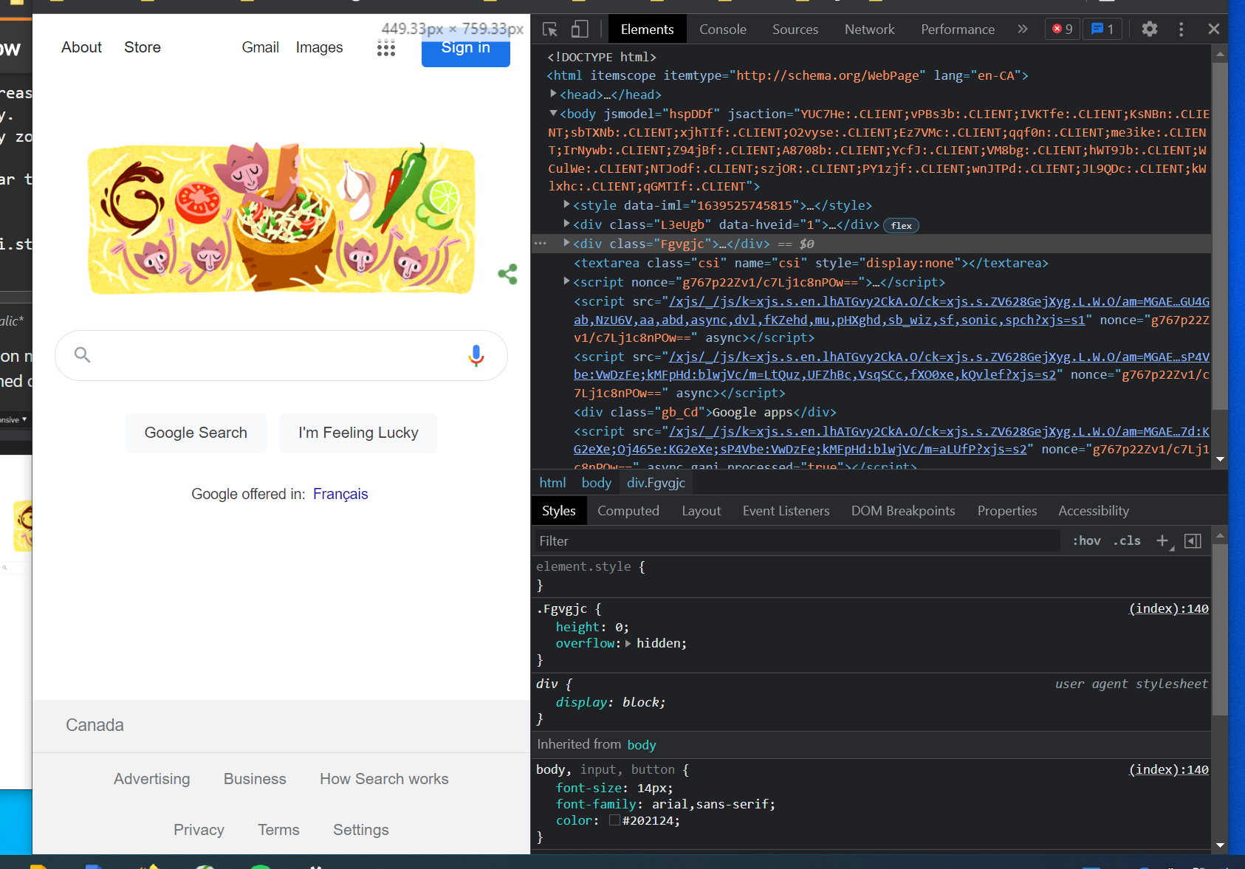Open the Images link
The height and width of the screenshot is (869, 1245).
320,47
